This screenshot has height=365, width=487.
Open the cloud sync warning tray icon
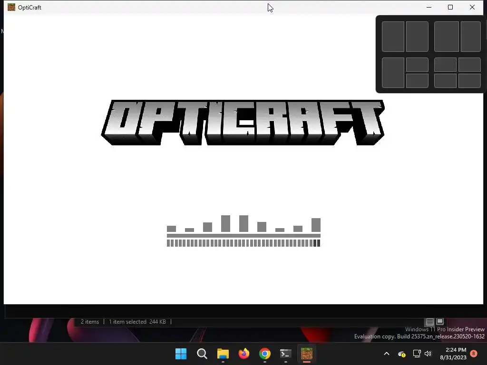[401, 354]
